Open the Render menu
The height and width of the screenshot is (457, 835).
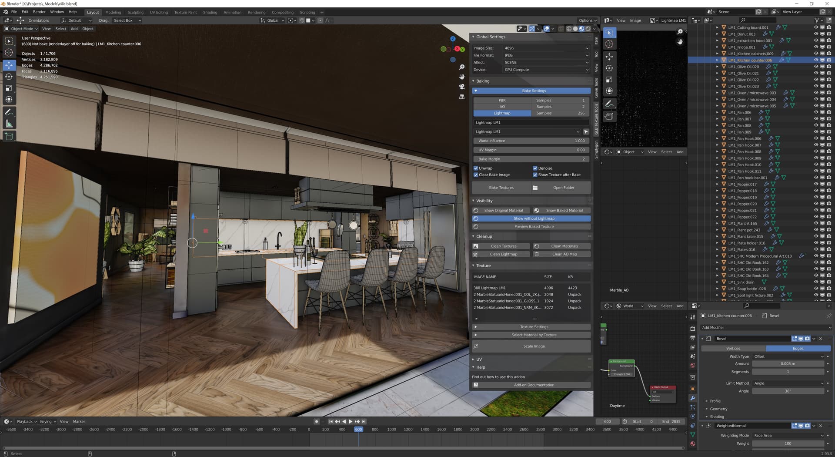(39, 12)
